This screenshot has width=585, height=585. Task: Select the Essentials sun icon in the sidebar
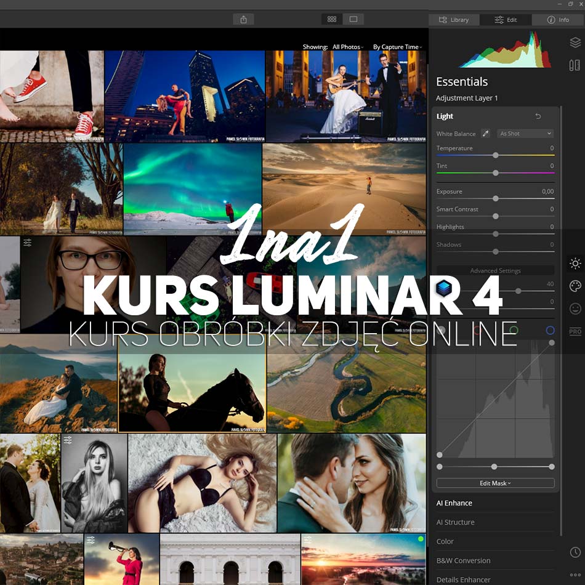(575, 264)
